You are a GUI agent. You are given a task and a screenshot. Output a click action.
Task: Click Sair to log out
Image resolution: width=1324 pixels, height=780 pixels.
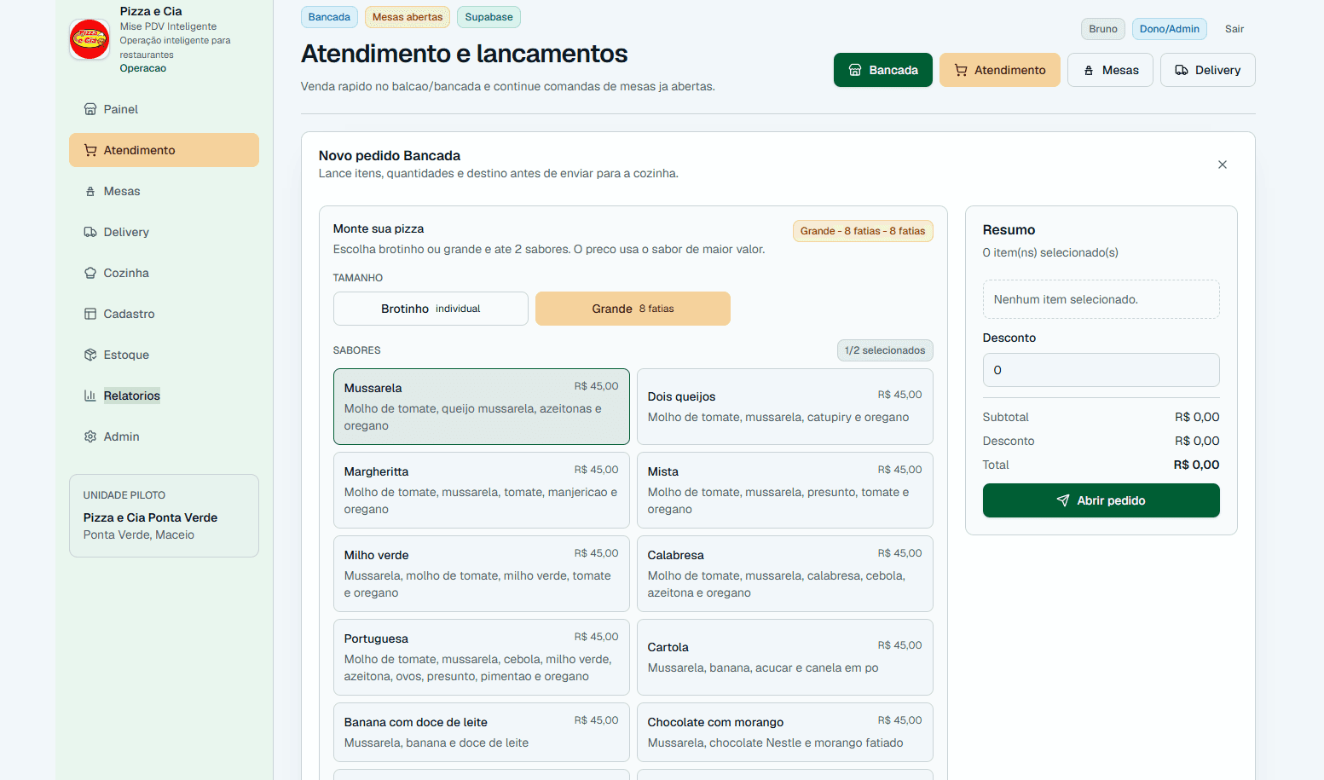(x=1234, y=29)
